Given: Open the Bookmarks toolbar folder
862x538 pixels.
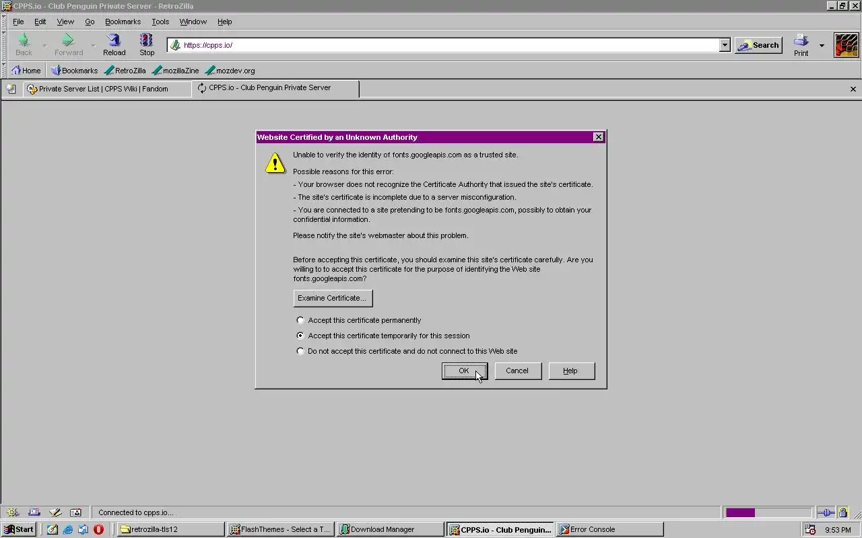Looking at the screenshot, I should coord(74,70).
